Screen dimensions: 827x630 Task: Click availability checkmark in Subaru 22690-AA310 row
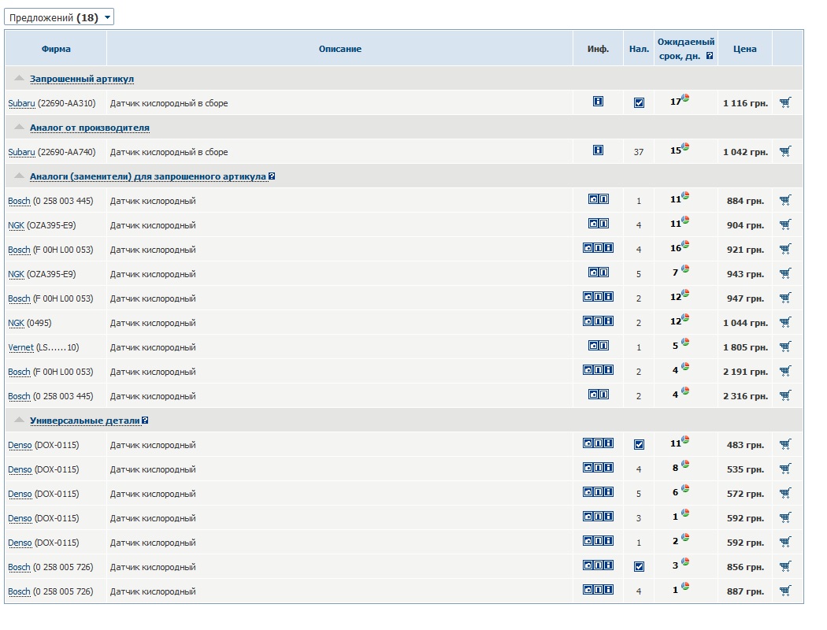point(639,102)
